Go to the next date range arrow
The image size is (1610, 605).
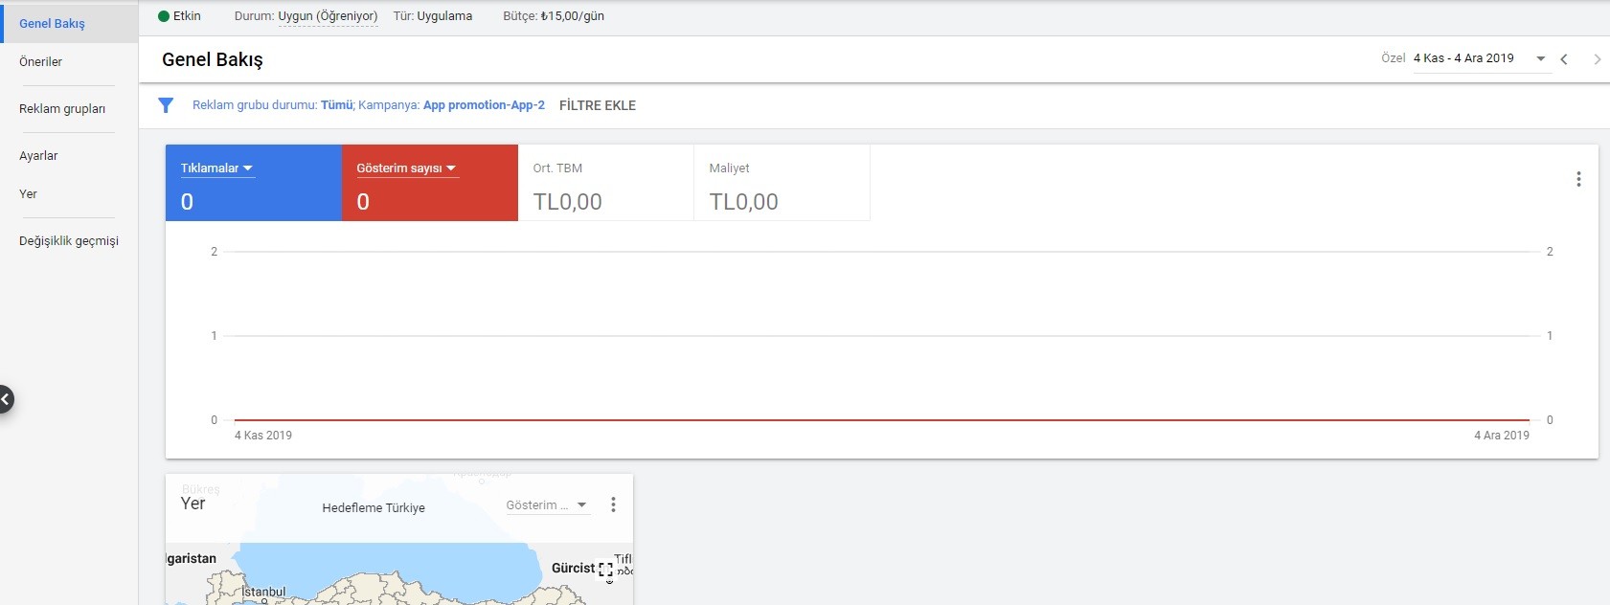point(1597,59)
